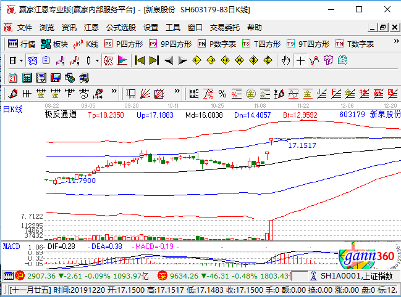Open the P四方形 tool
The width and height of the screenshot is (401, 297).
(124, 44)
